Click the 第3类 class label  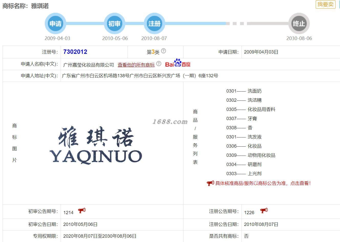(x=153, y=52)
